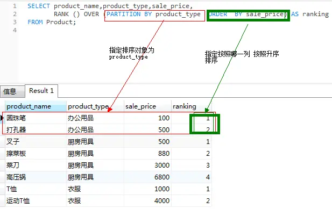
Task: Click 办公用品 type in 打孔器 row
Action: pos(95,130)
